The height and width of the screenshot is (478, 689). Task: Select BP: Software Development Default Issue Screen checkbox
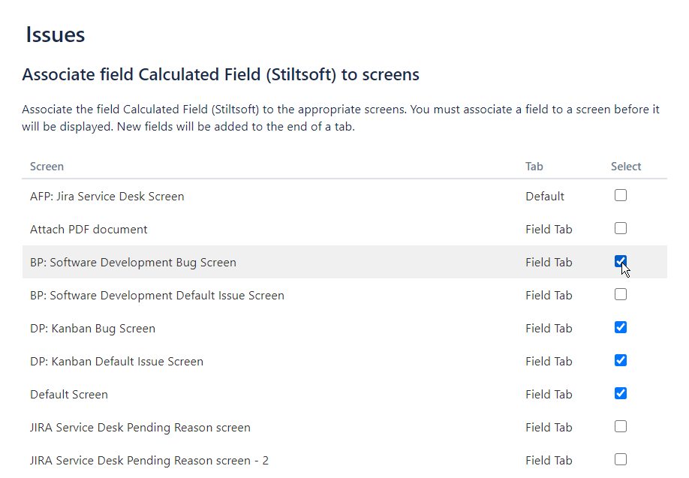(x=620, y=295)
